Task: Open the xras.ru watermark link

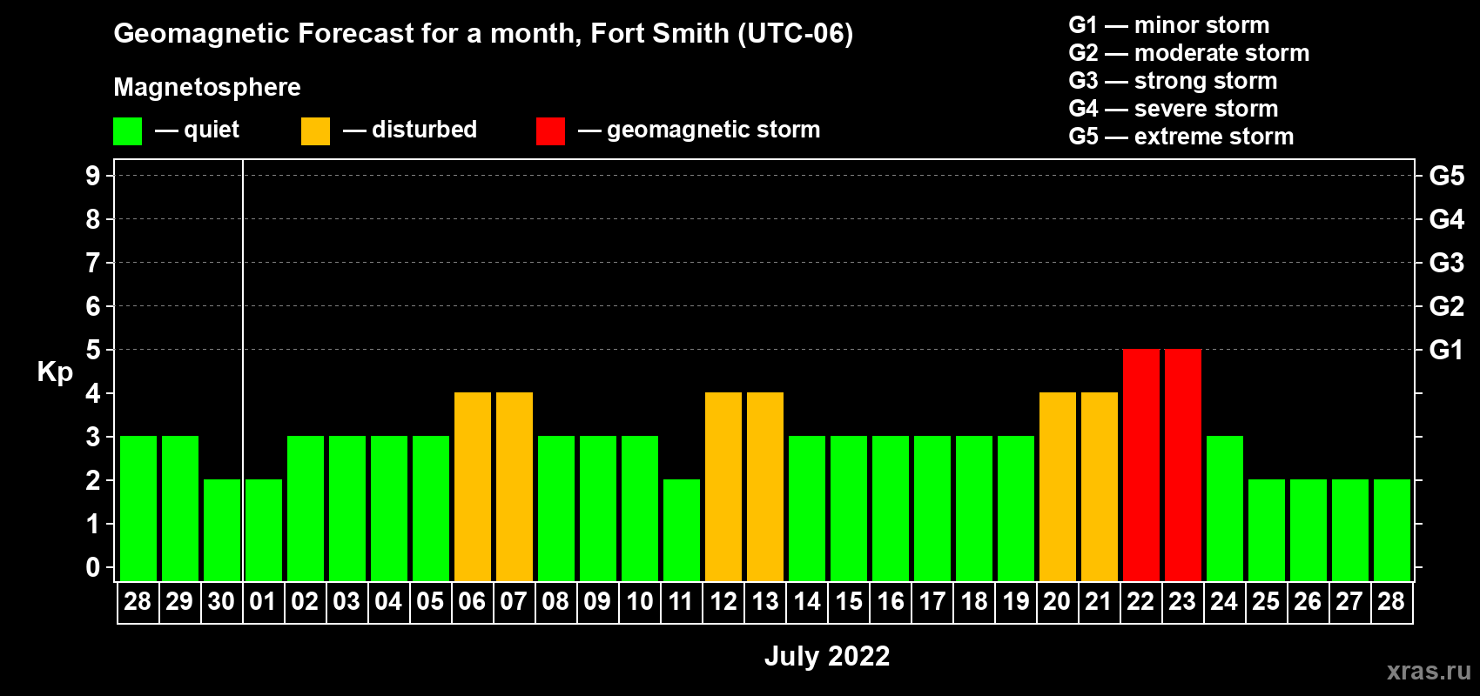Action: (x=1429, y=671)
